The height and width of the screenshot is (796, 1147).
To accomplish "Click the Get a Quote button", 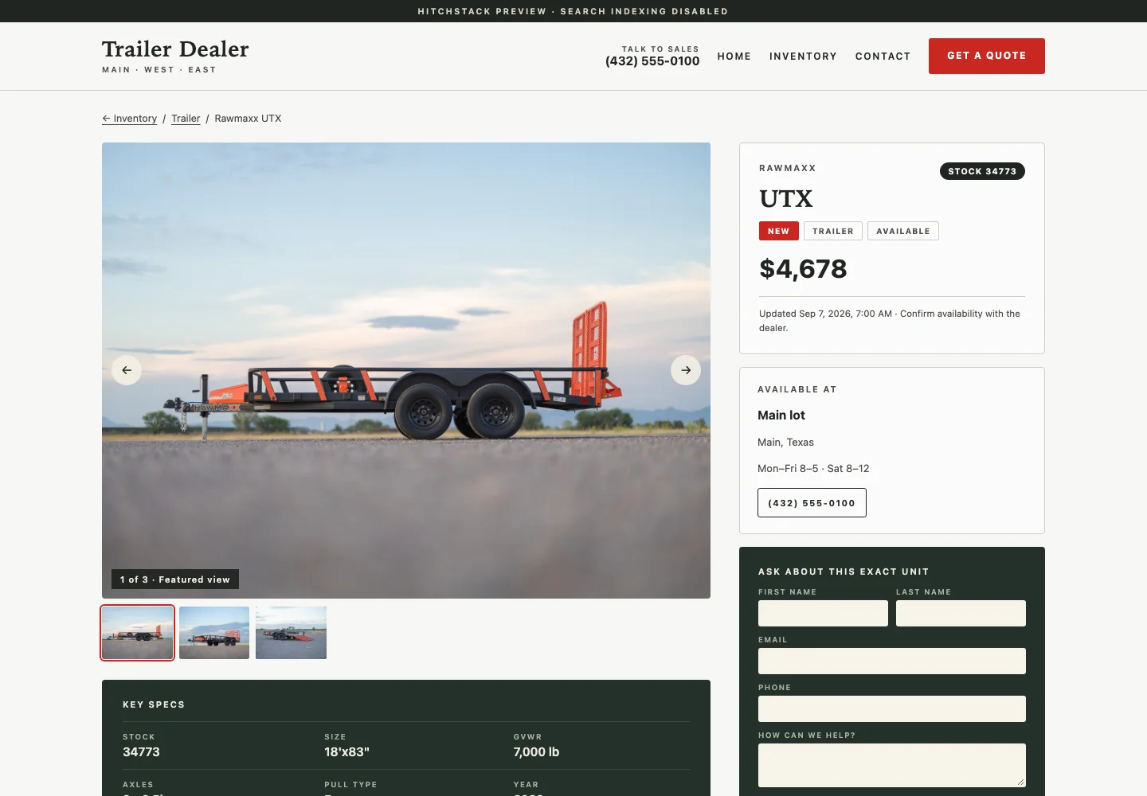I will click(987, 56).
